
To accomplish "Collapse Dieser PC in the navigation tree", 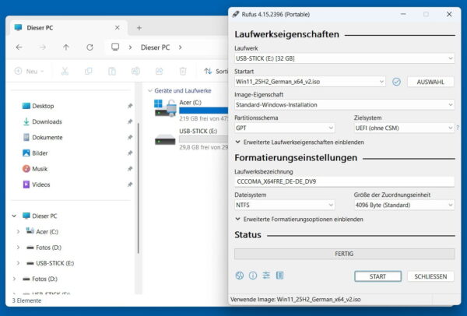I will pos(14,216).
